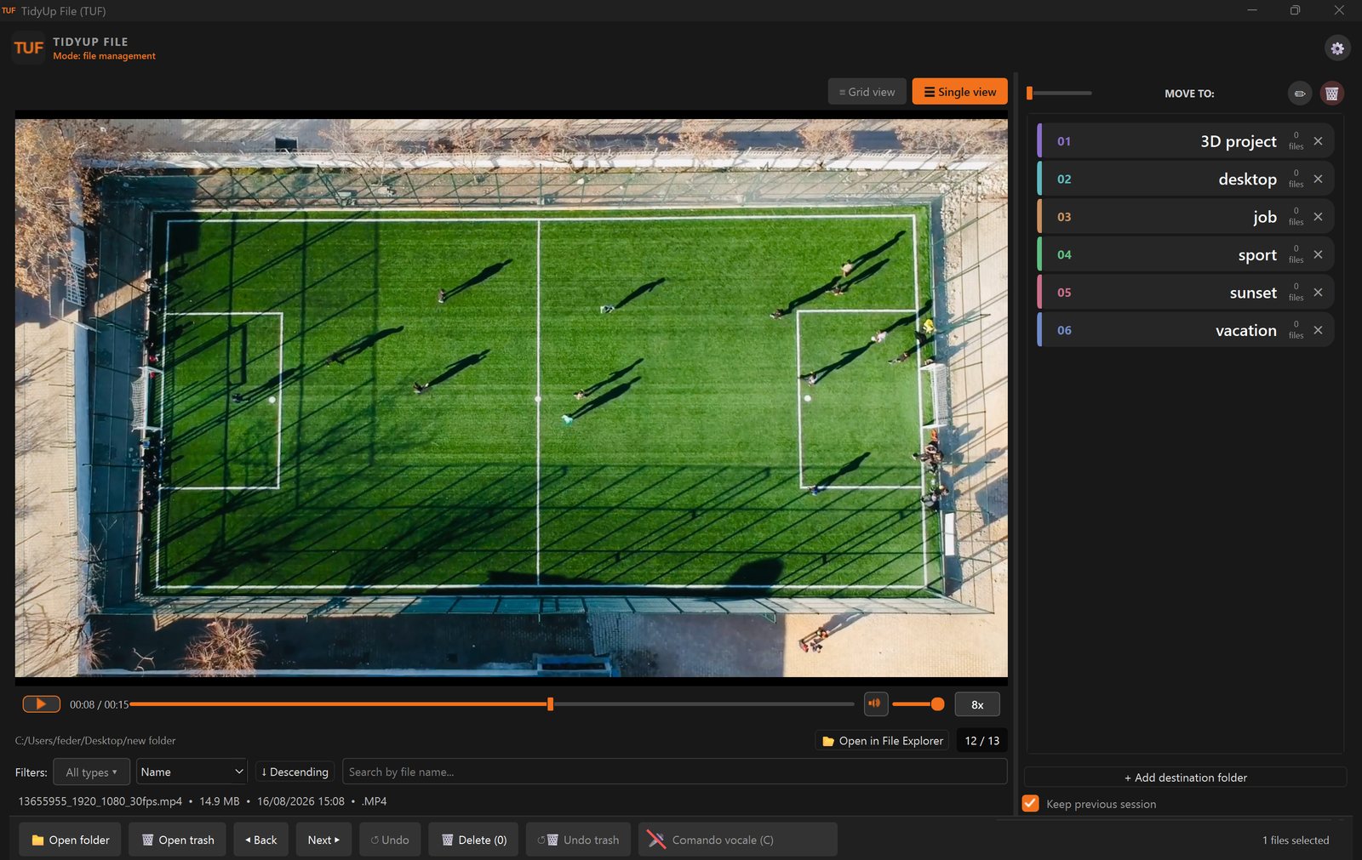
Task: Click the Undo button
Action: coord(390,840)
